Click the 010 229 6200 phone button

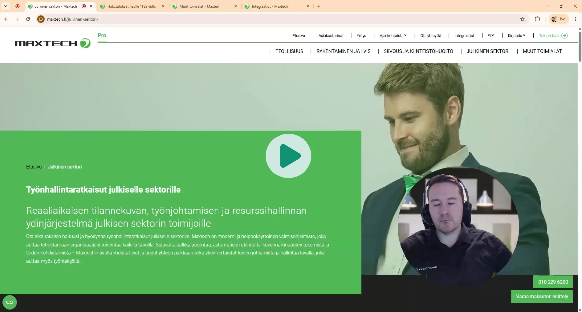(x=553, y=282)
